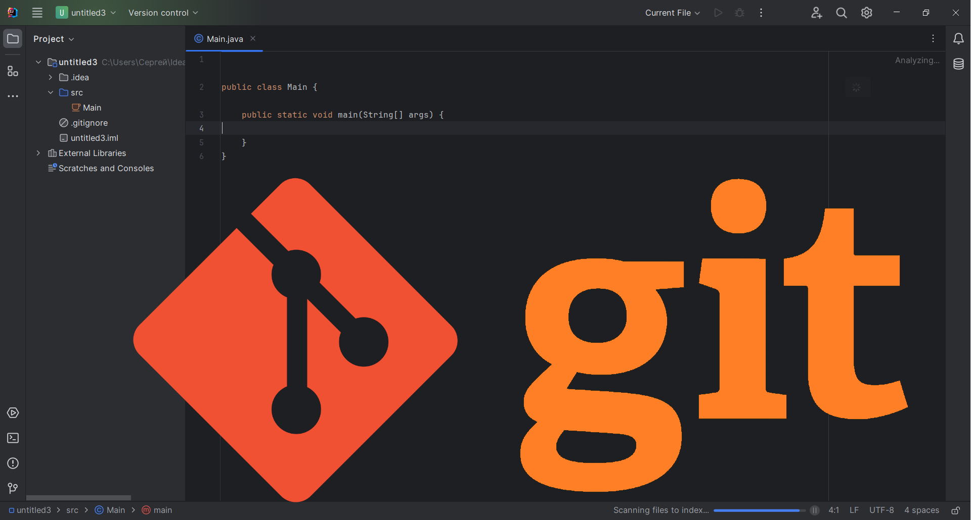Click the Analyzing… inspection indicator
The height and width of the screenshot is (520, 971).
(x=917, y=60)
